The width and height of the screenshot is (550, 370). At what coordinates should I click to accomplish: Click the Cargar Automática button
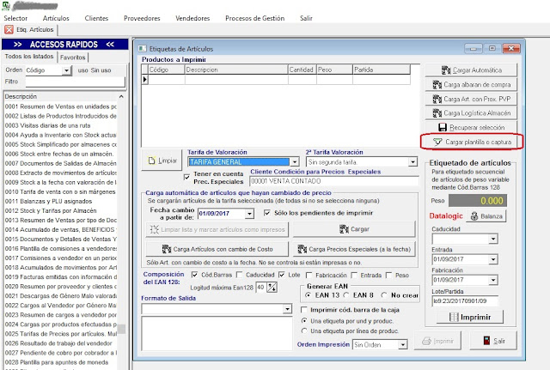click(472, 70)
